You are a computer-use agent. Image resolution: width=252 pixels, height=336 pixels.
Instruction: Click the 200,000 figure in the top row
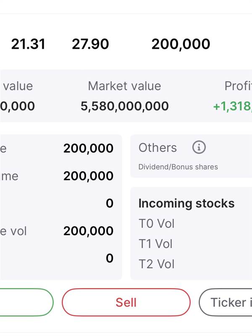(181, 44)
